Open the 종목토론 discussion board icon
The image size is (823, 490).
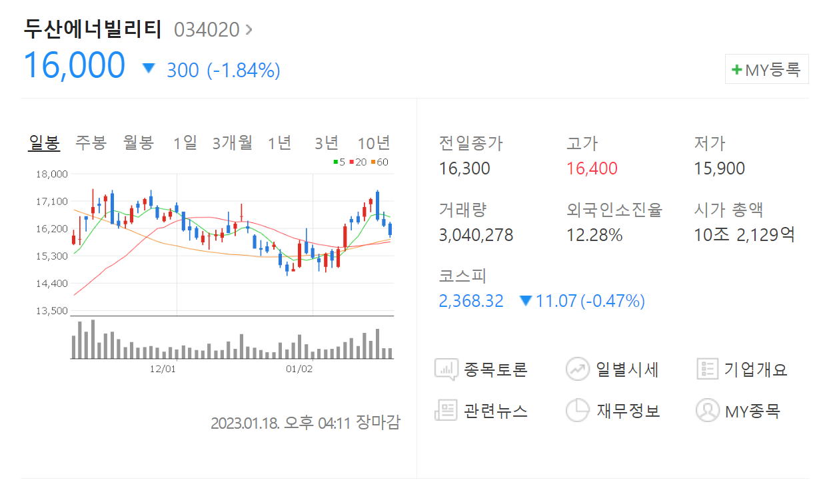click(446, 369)
